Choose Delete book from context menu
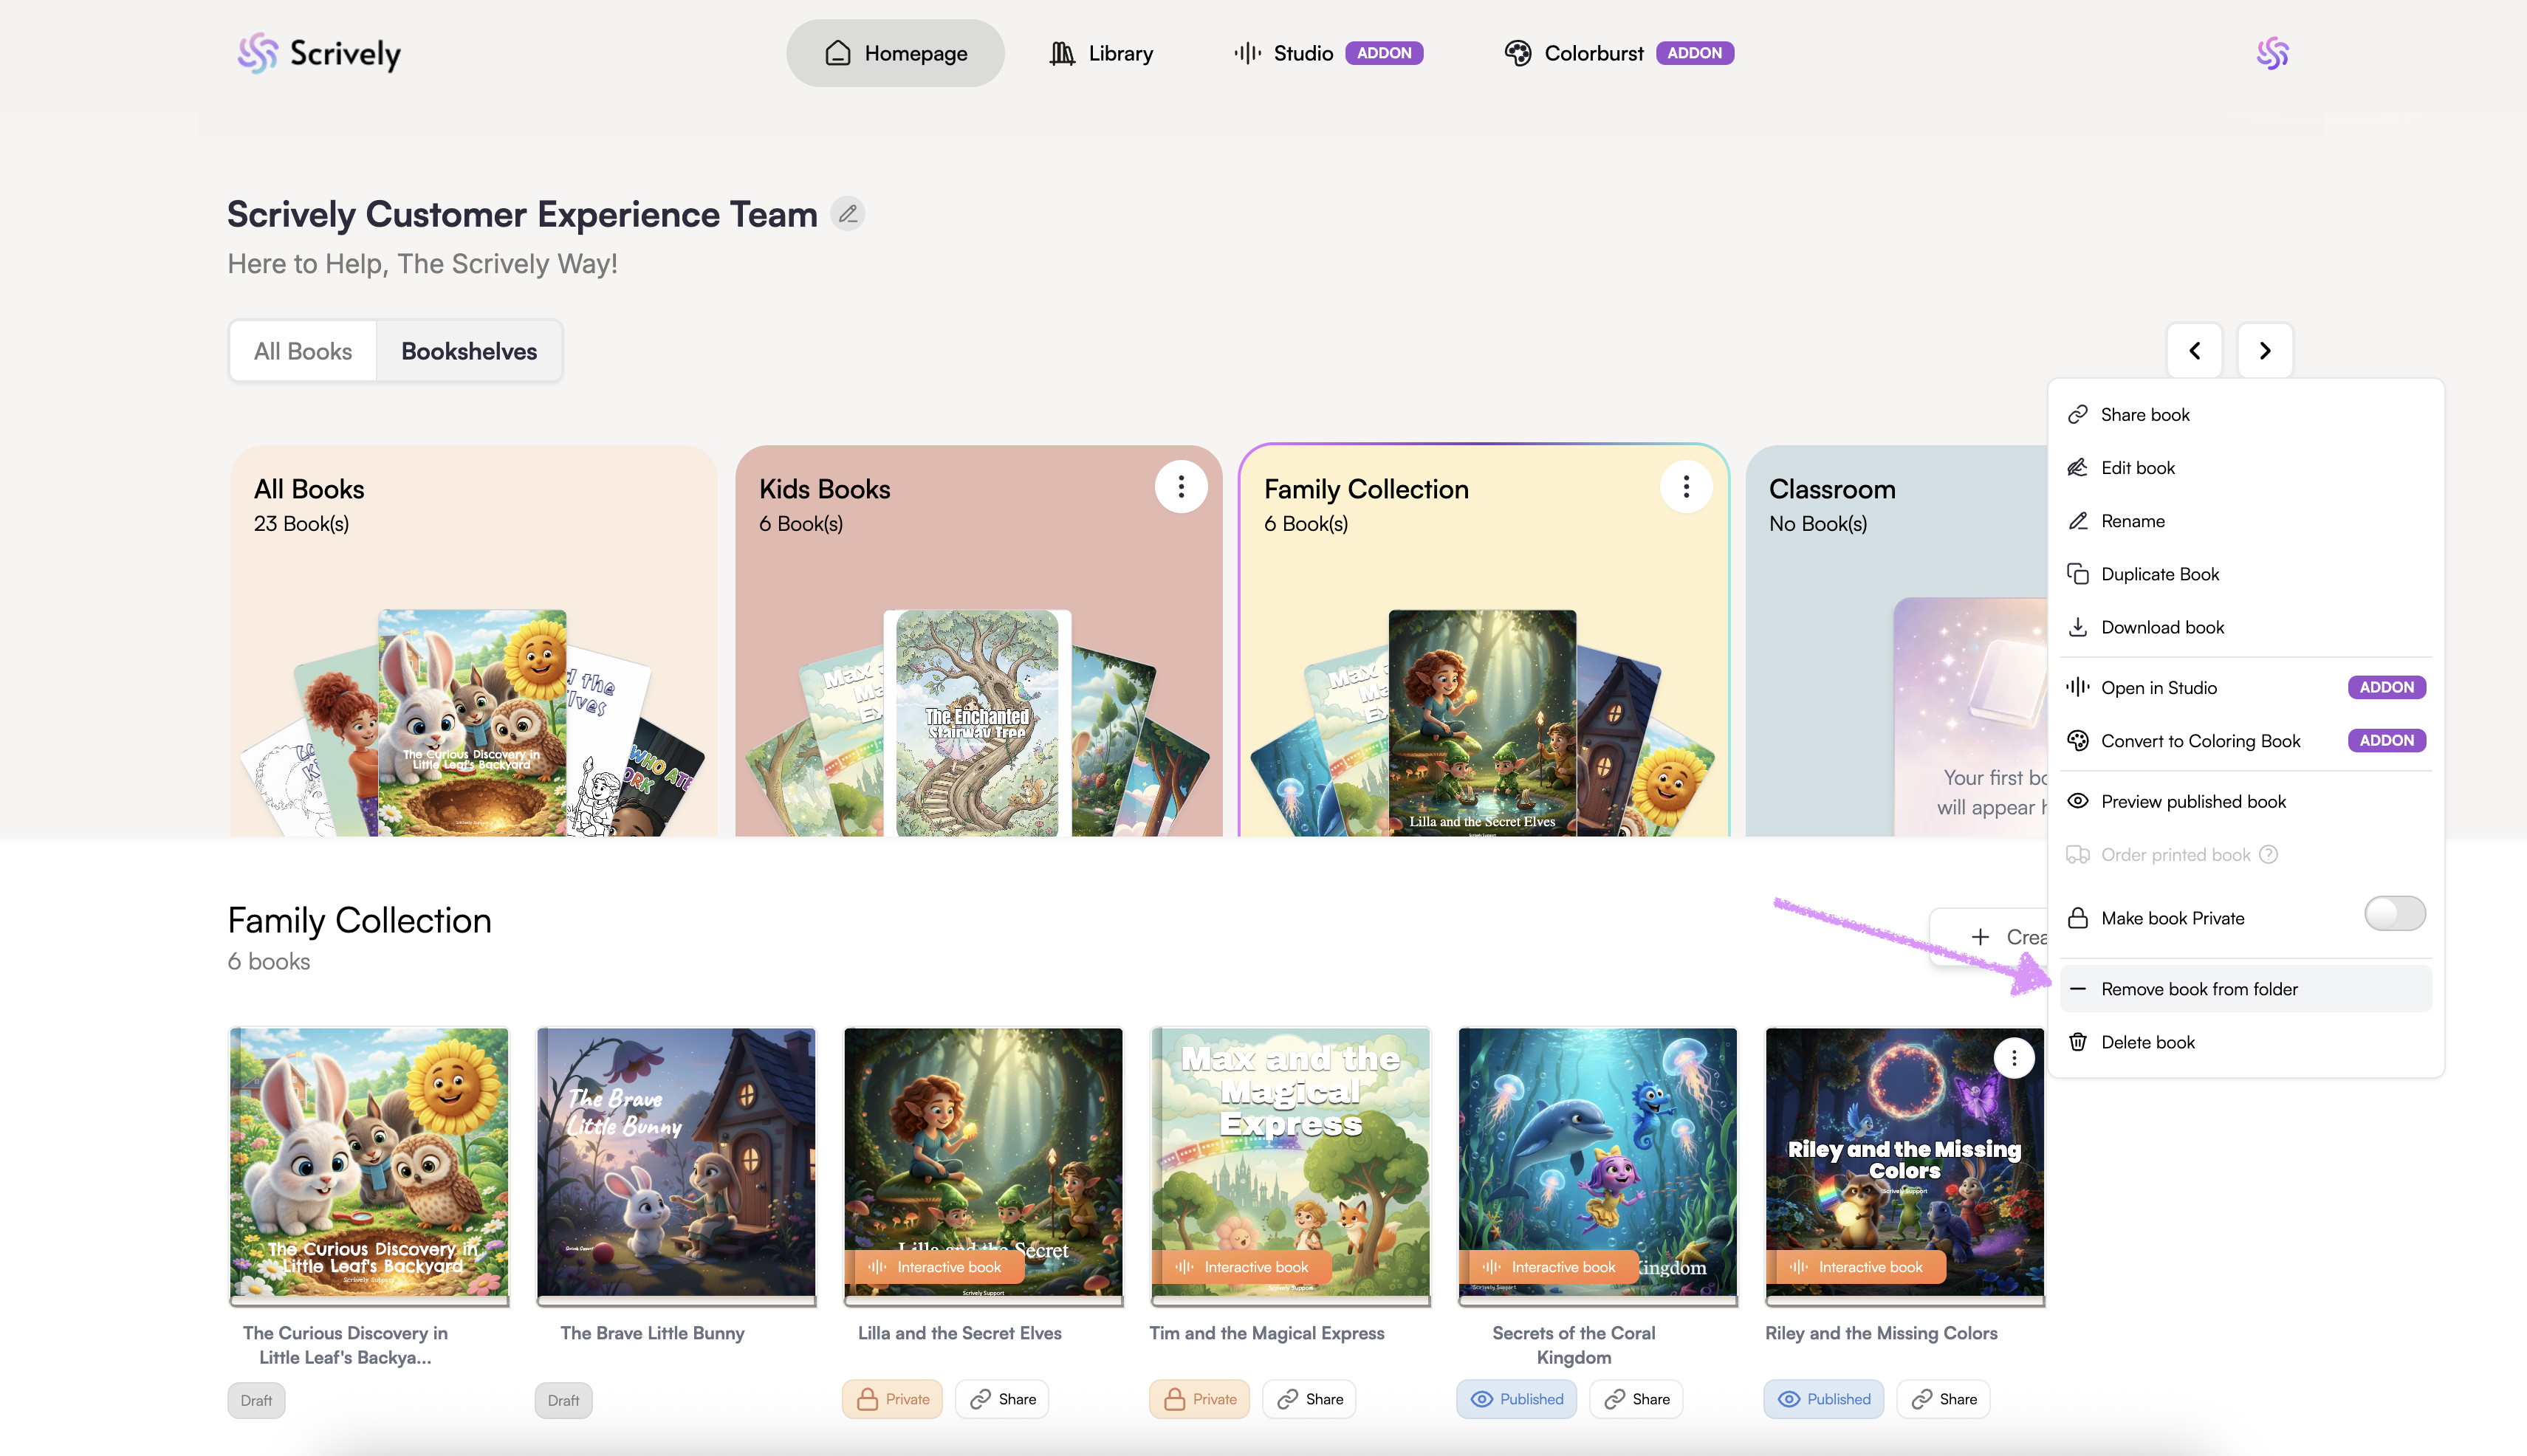 pos(2147,1042)
